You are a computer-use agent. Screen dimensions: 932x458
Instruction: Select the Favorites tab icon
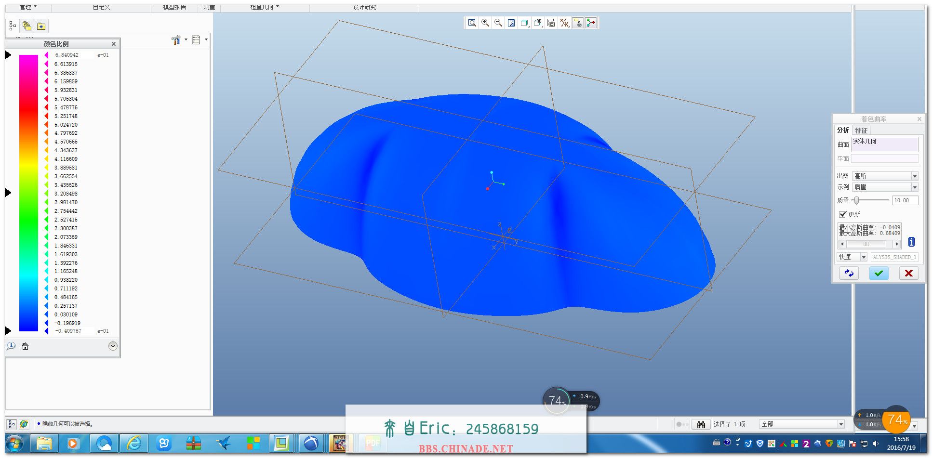pyautogui.click(x=41, y=26)
